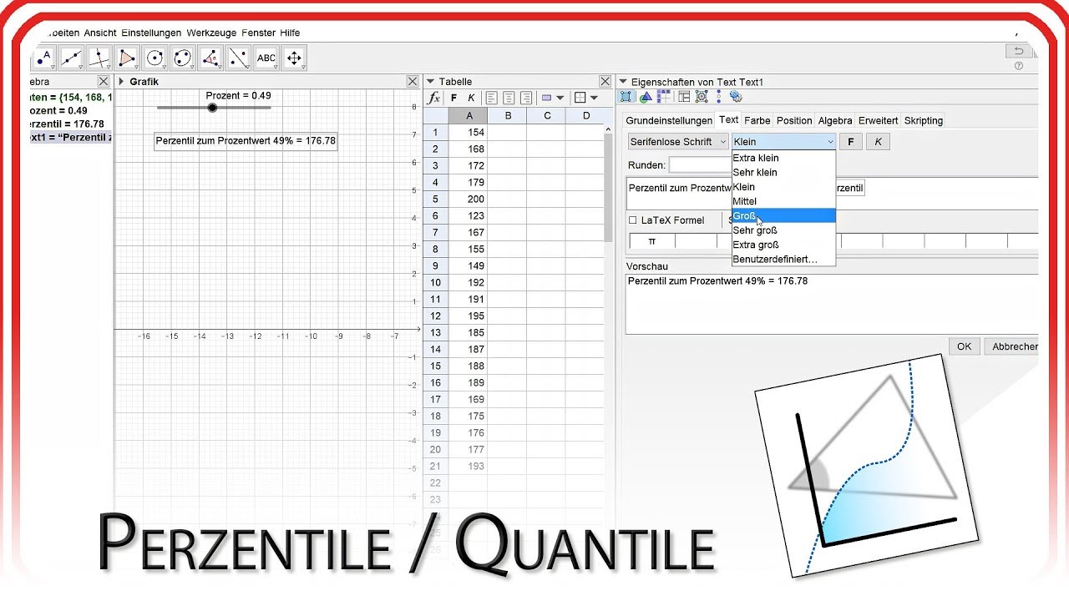Choose Benutzerdefiniert… from size list
This screenshot has width=1069, height=601.
(x=783, y=259)
